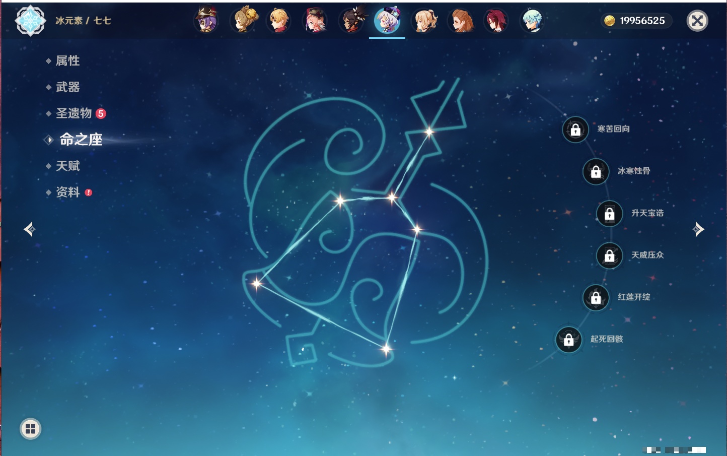This screenshot has height=456, width=727.
Task: Click Qiqi's highlighted avatar in the character bar
Action: click(x=387, y=21)
